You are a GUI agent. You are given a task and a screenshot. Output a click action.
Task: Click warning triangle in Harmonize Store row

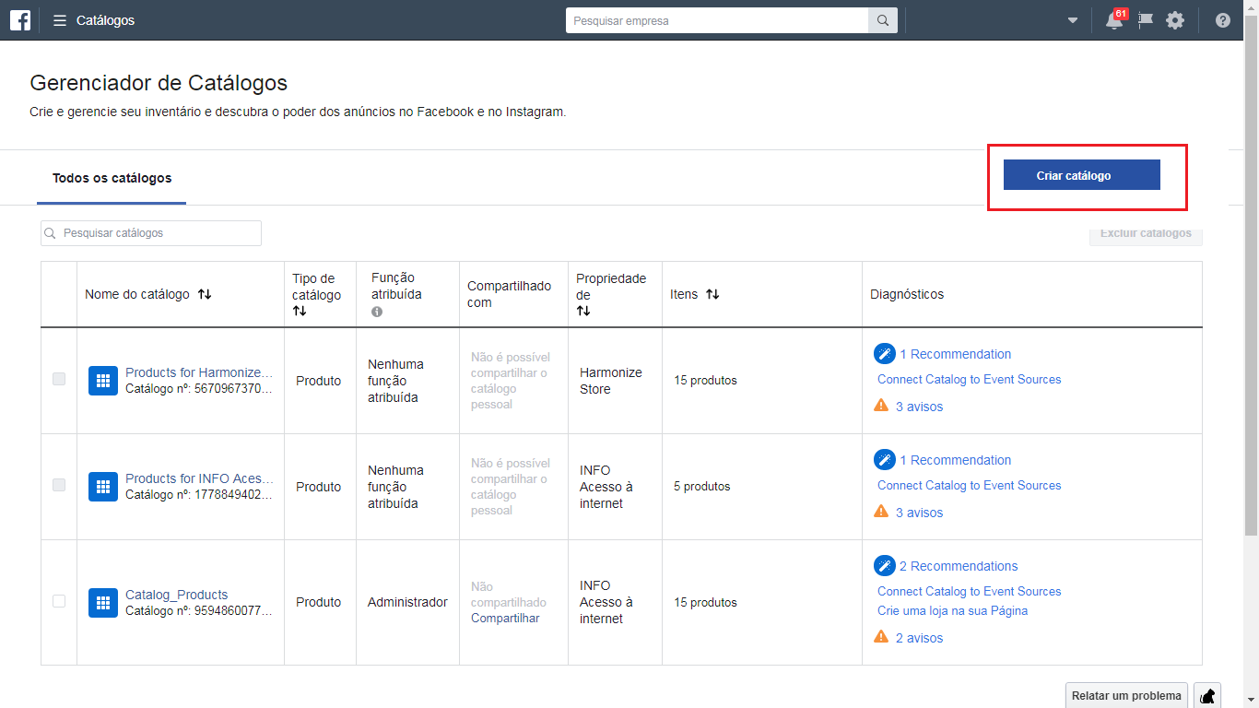coord(881,406)
